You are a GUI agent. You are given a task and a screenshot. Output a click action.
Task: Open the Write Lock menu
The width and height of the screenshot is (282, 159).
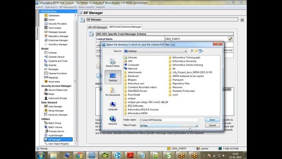(86, 7)
